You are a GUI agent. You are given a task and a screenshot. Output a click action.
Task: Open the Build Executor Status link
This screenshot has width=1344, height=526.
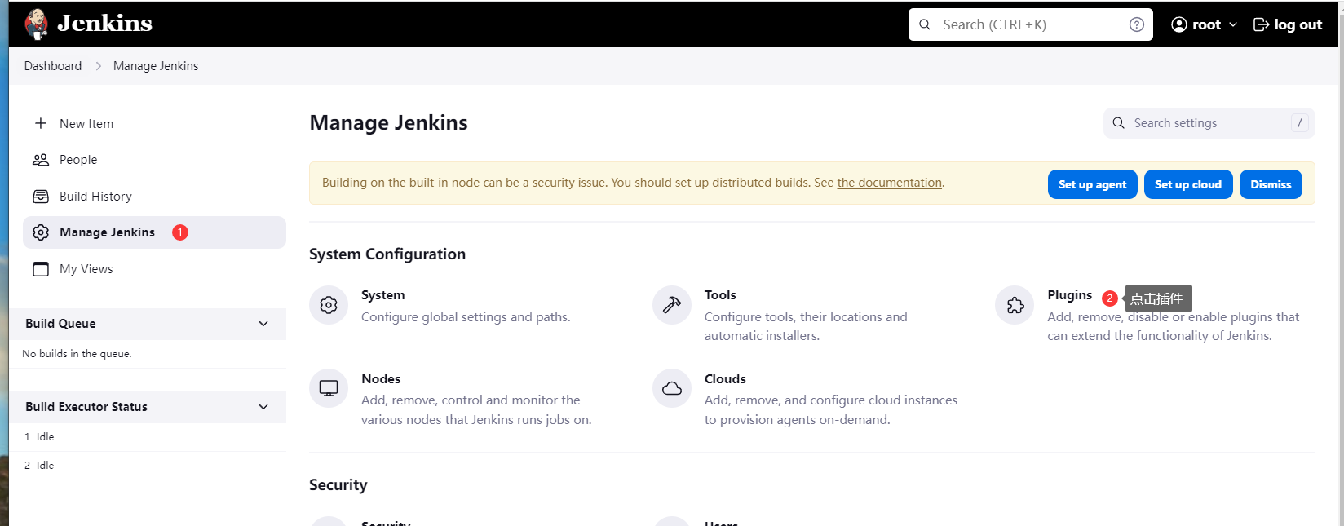point(86,407)
